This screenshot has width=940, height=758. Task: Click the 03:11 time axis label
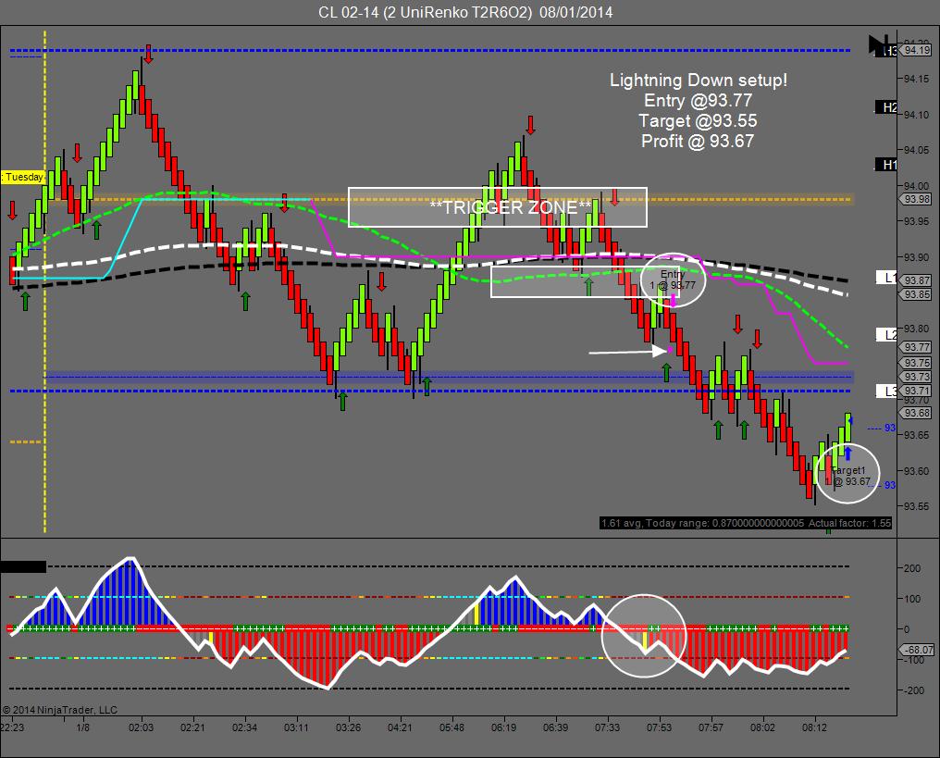click(x=296, y=727)
